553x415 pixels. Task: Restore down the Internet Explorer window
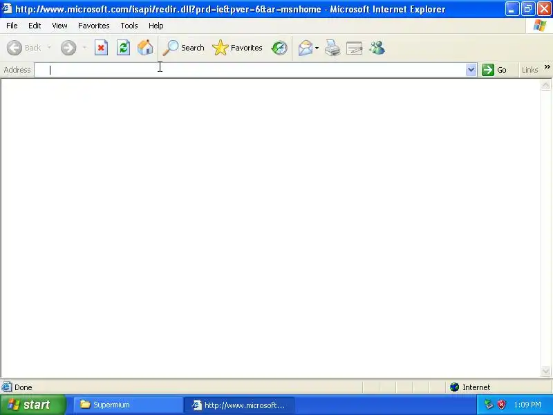pos(528,9)
